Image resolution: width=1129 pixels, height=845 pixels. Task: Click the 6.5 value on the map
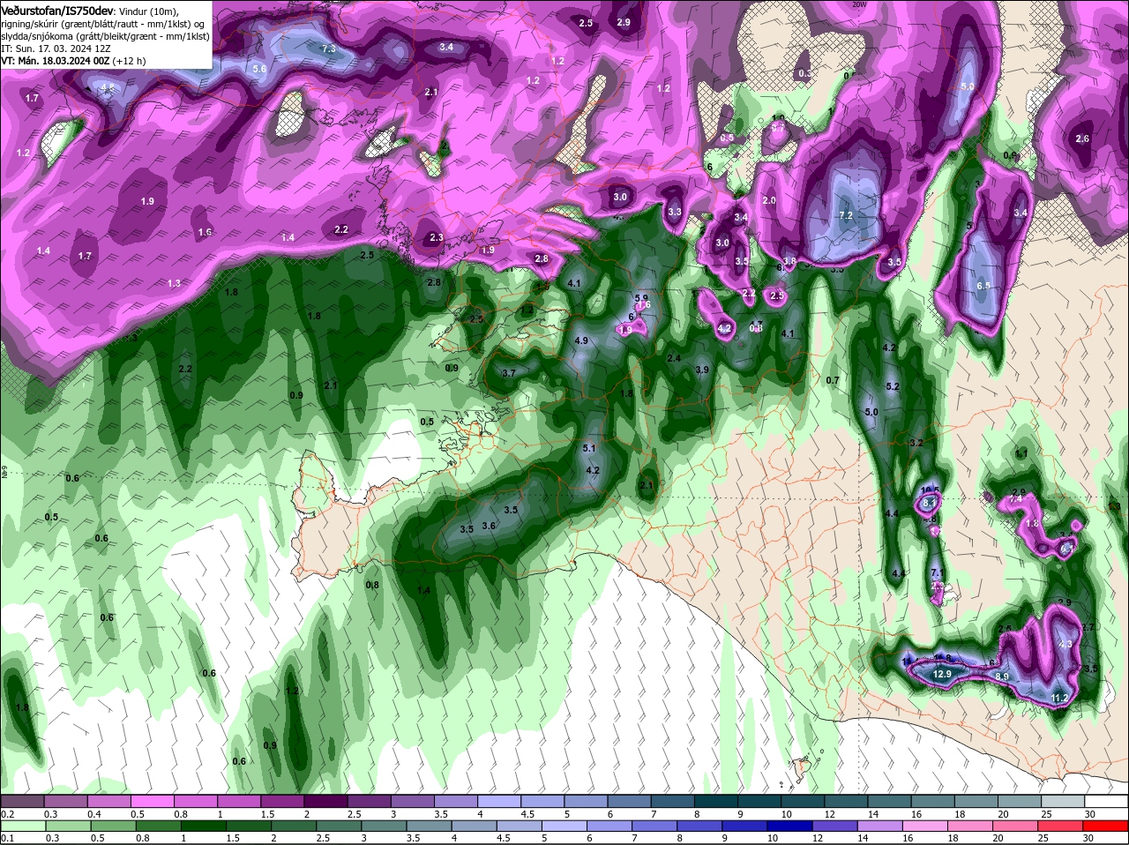pyautogui.click(x=984, y=286)
